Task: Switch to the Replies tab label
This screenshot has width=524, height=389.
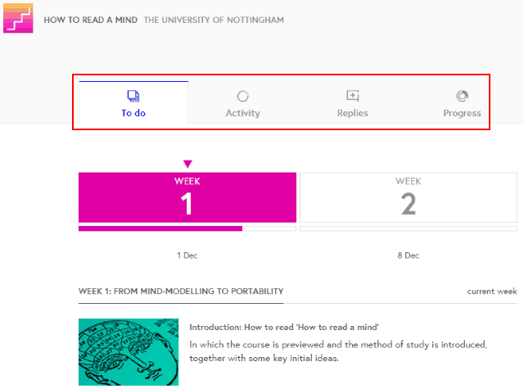Action: click(352, 113)
